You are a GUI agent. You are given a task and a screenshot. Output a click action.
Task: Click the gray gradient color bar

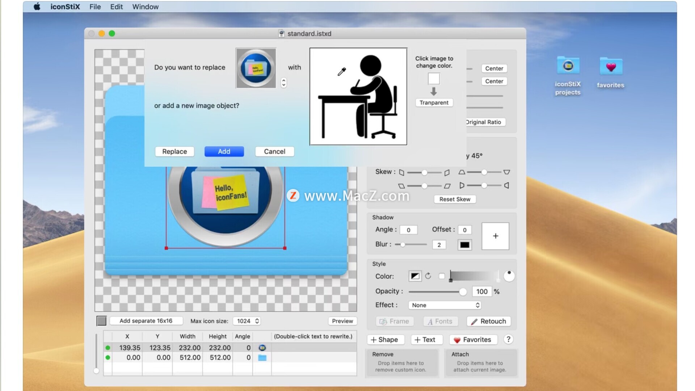click(x=475, y=276)
